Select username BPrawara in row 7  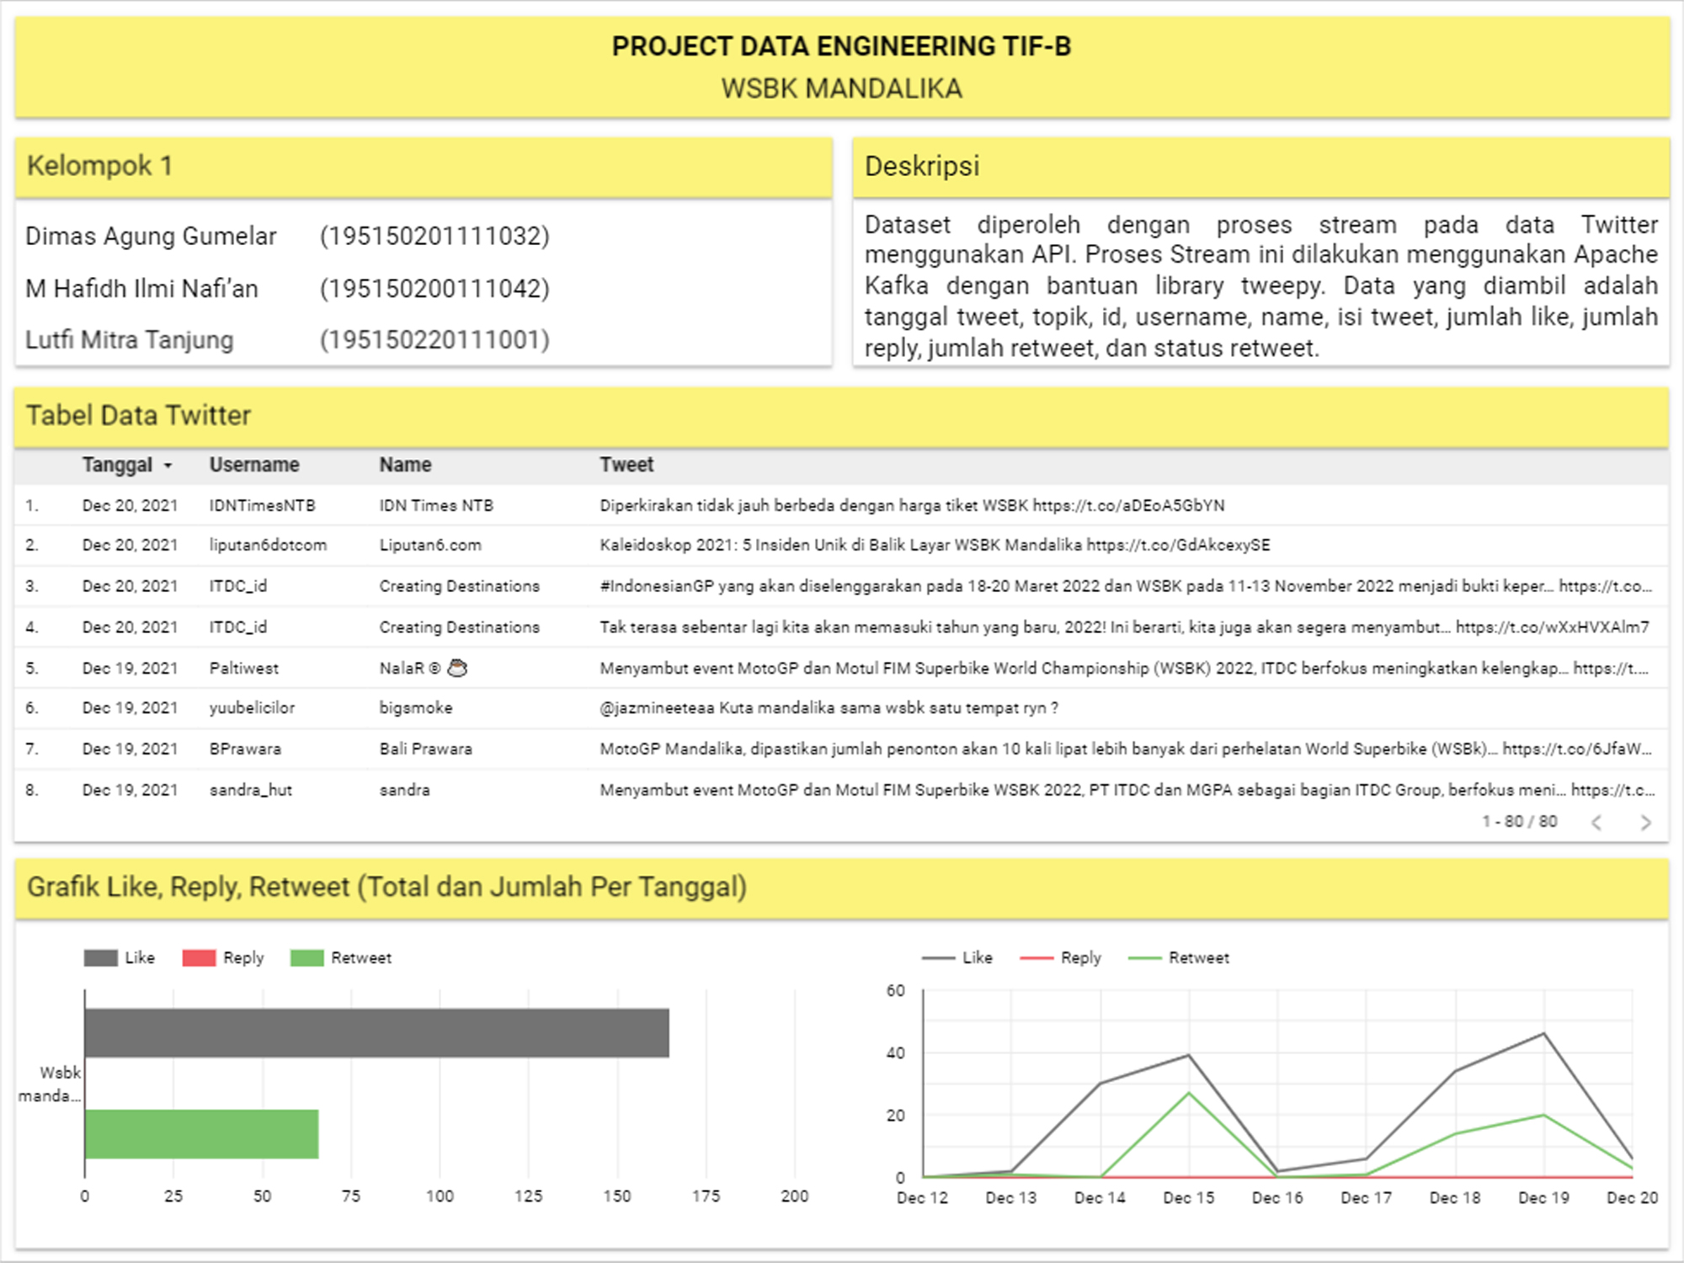point(245,749)
